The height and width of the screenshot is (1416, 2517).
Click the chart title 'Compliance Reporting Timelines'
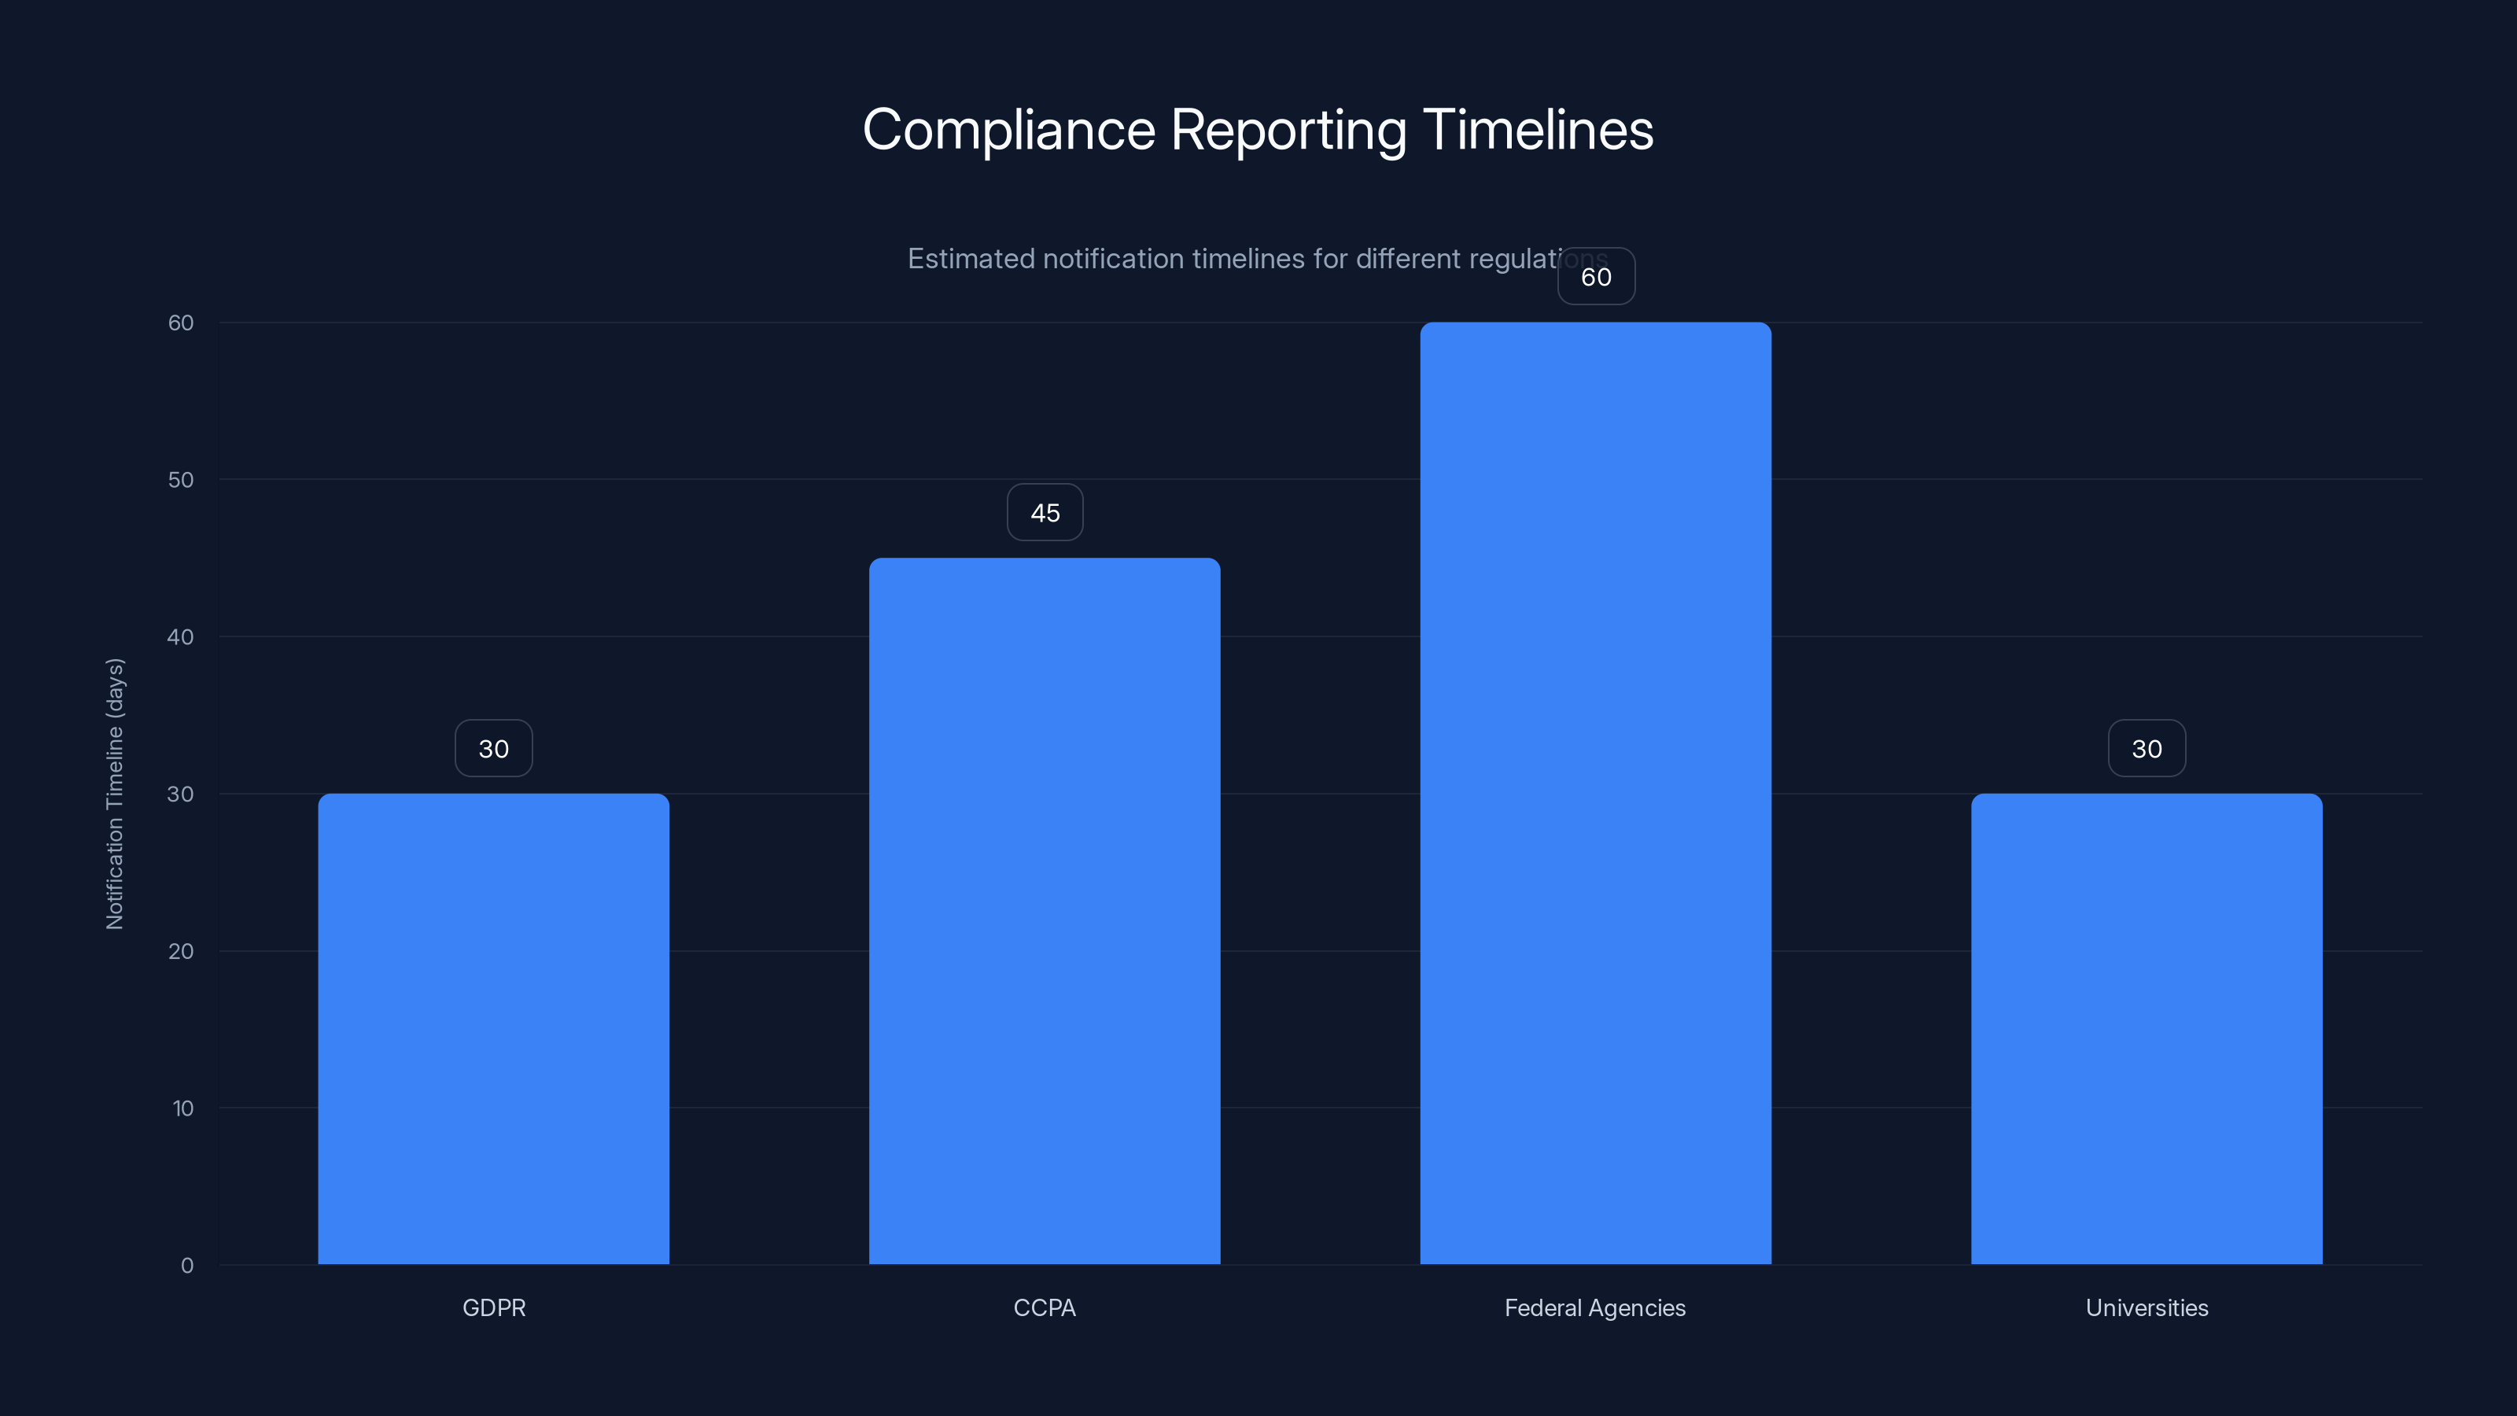tap(1258, 130)
